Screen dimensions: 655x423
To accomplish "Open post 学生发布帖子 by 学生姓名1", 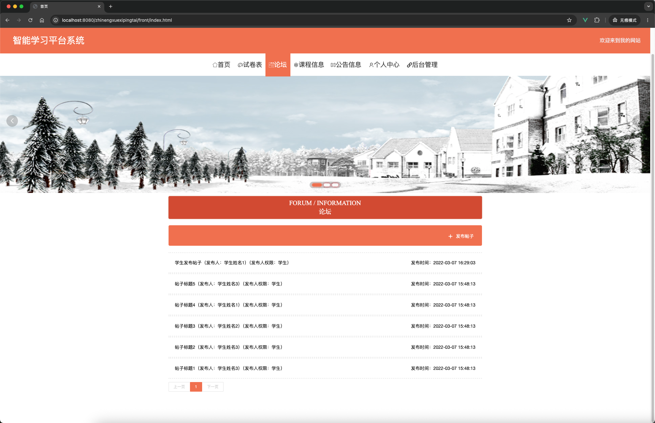I will [x=325, y=263].
